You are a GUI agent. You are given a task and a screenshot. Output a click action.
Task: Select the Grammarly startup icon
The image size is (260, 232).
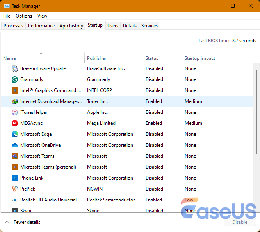click(15, 79)
